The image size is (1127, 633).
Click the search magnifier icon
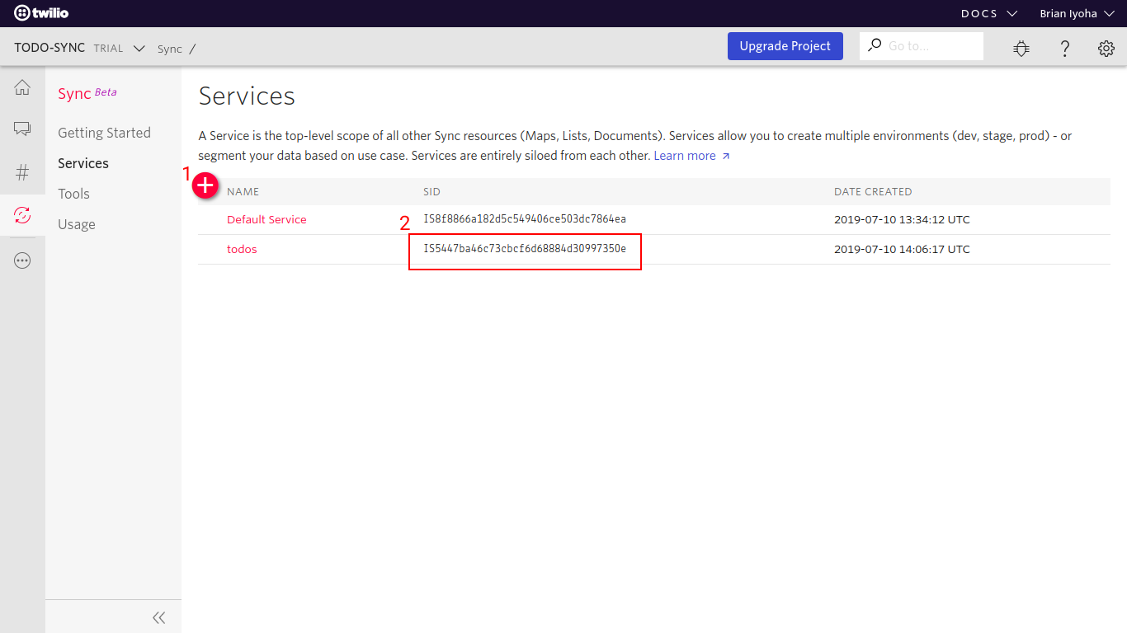tap(875, 45)
